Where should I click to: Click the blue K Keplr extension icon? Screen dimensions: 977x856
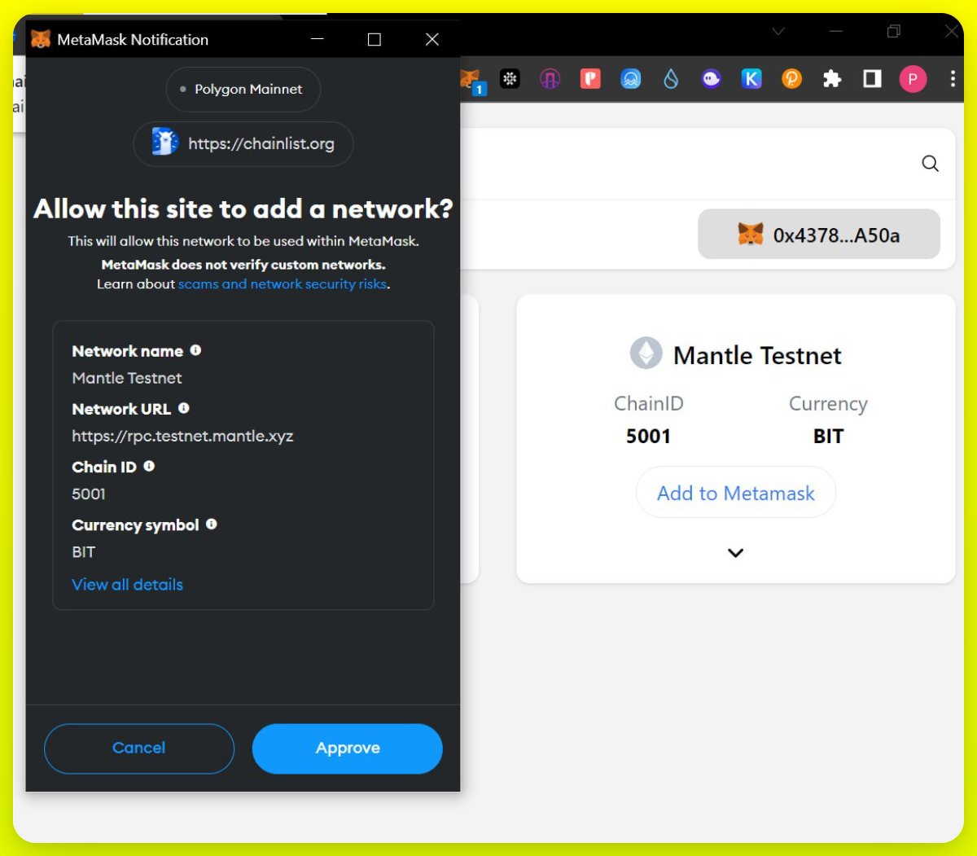[751, 79]
